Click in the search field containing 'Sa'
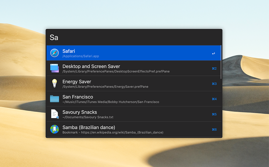This screenshot has height=167, width=269. [x=134, y=37]
